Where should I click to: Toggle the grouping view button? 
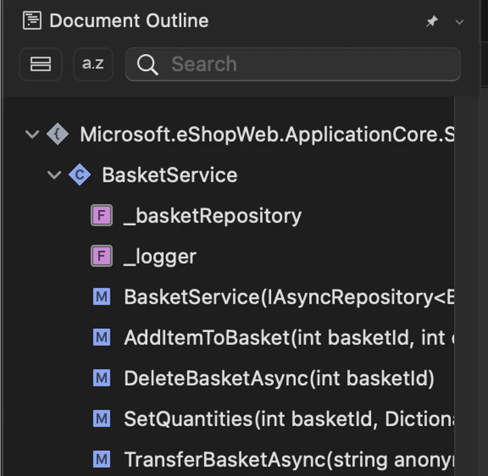pos(41,64)
